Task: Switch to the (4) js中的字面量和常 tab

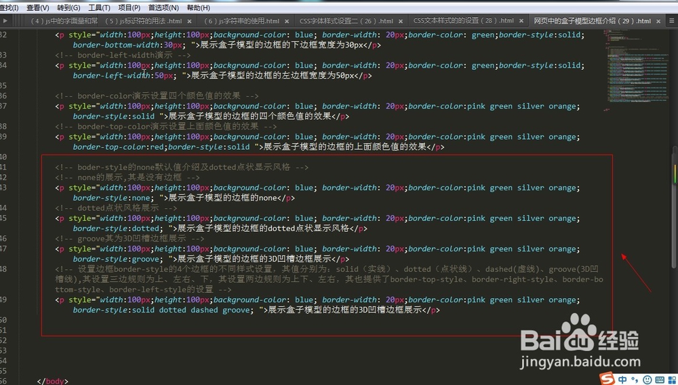Action: (64, 21)
